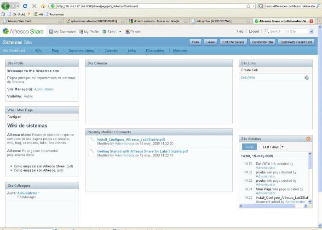Click the Site Activities RSS feed icon
322x230 pixels.
(309, 138)
